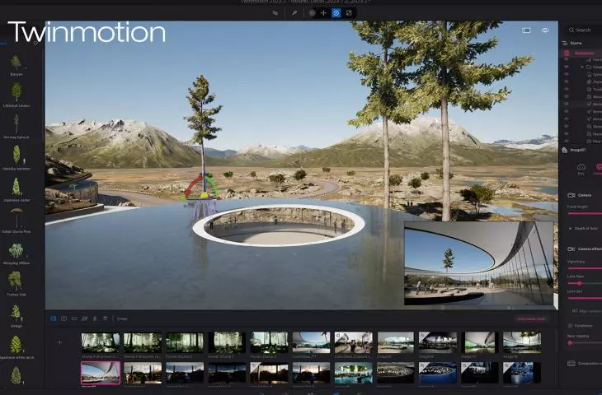Select the Turkey Oak asset
Viewport: 602px width, 395px height.
click(16, 284)
